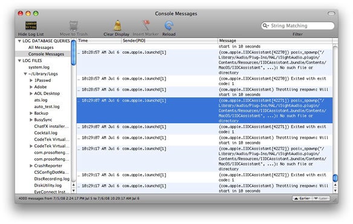The image size is (353, 224).
Task: Click the sidebar scrollbar thumb
Action: tap(74, 53)
